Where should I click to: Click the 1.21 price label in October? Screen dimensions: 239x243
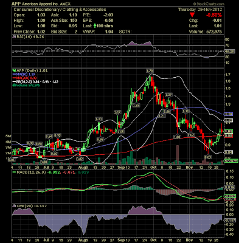[x=162, y=116]
